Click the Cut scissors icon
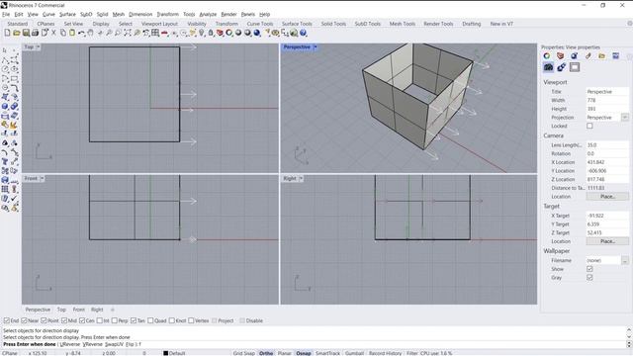This screenshot has width=633, height=356. click(53, 33)
